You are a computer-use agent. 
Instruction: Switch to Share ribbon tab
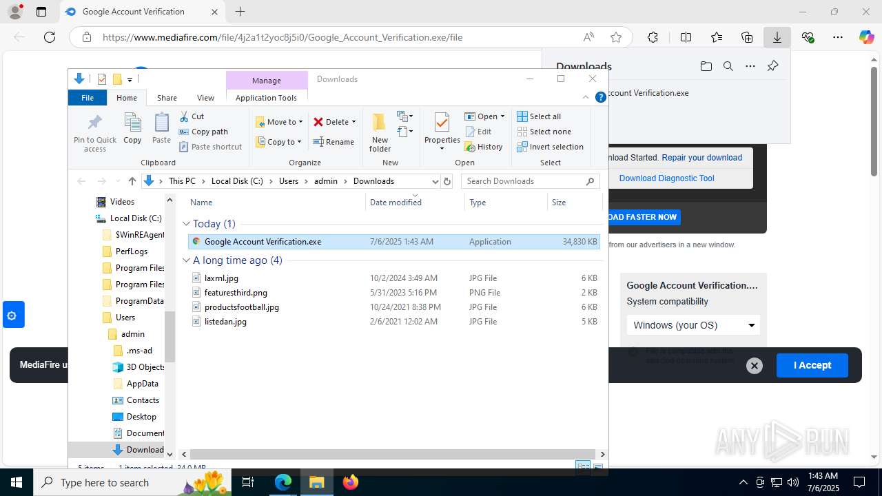(x=167, y=98)
